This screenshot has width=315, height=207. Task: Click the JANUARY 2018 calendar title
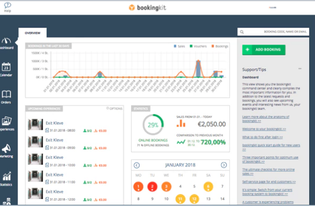pyautogui.click(x=180, y=165)
